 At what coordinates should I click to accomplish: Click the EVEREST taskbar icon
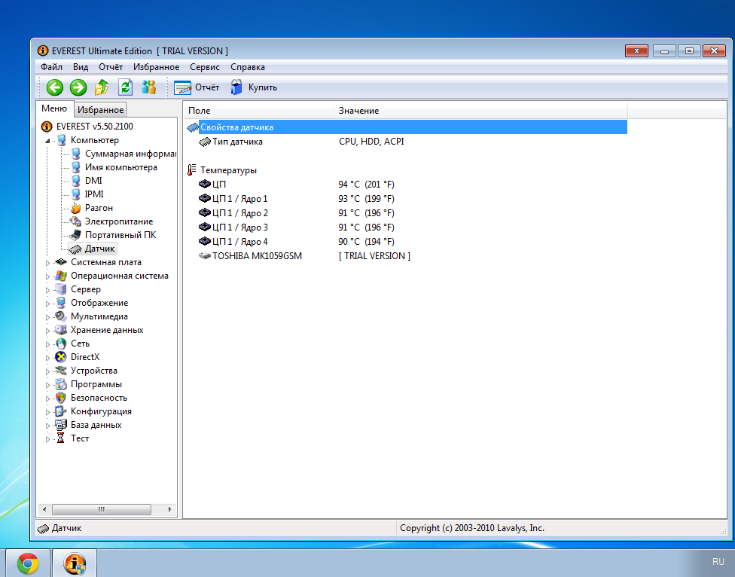(x=75, y=563)
